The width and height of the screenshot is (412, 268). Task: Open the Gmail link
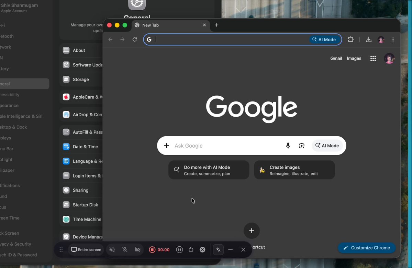(336, 58)
